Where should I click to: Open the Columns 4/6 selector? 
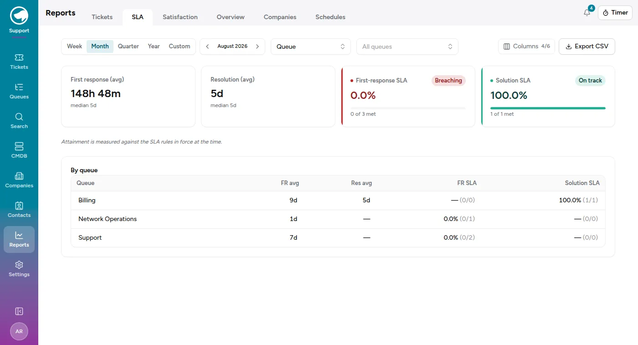tap(527, 46)
